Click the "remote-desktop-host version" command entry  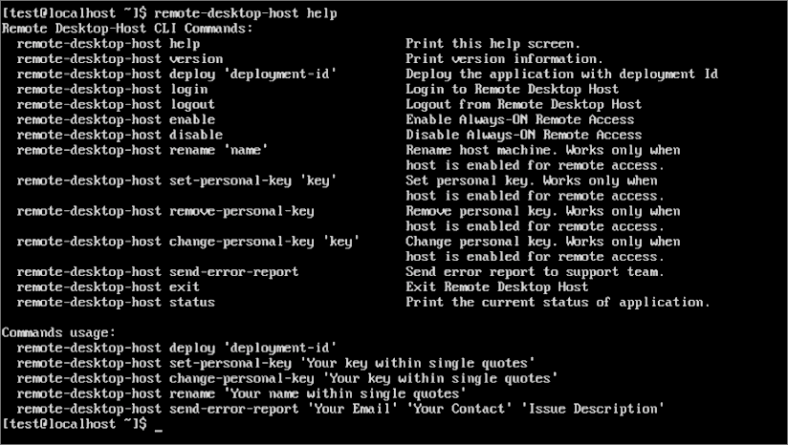coord(120,59)
